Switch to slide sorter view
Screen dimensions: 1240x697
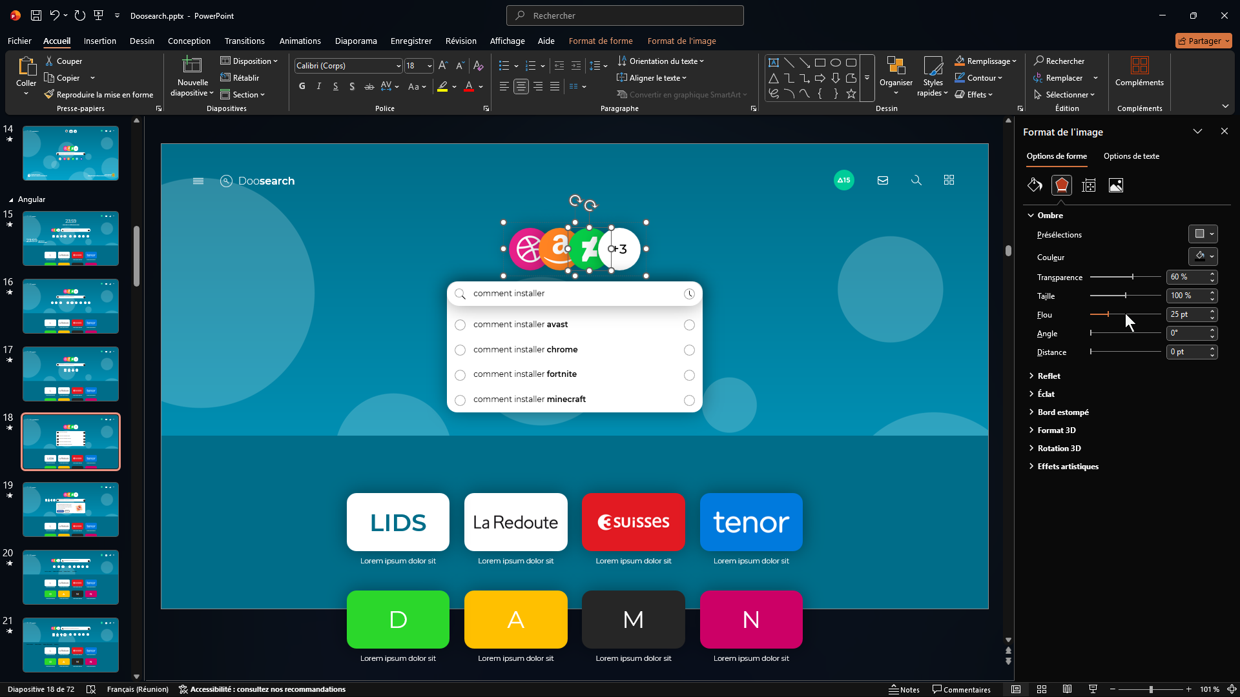pyautogui.click(x=1042, y=689)
